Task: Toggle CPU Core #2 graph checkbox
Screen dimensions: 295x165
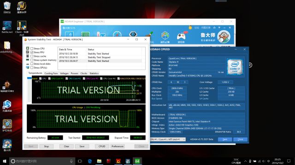Action: [66, 78]
